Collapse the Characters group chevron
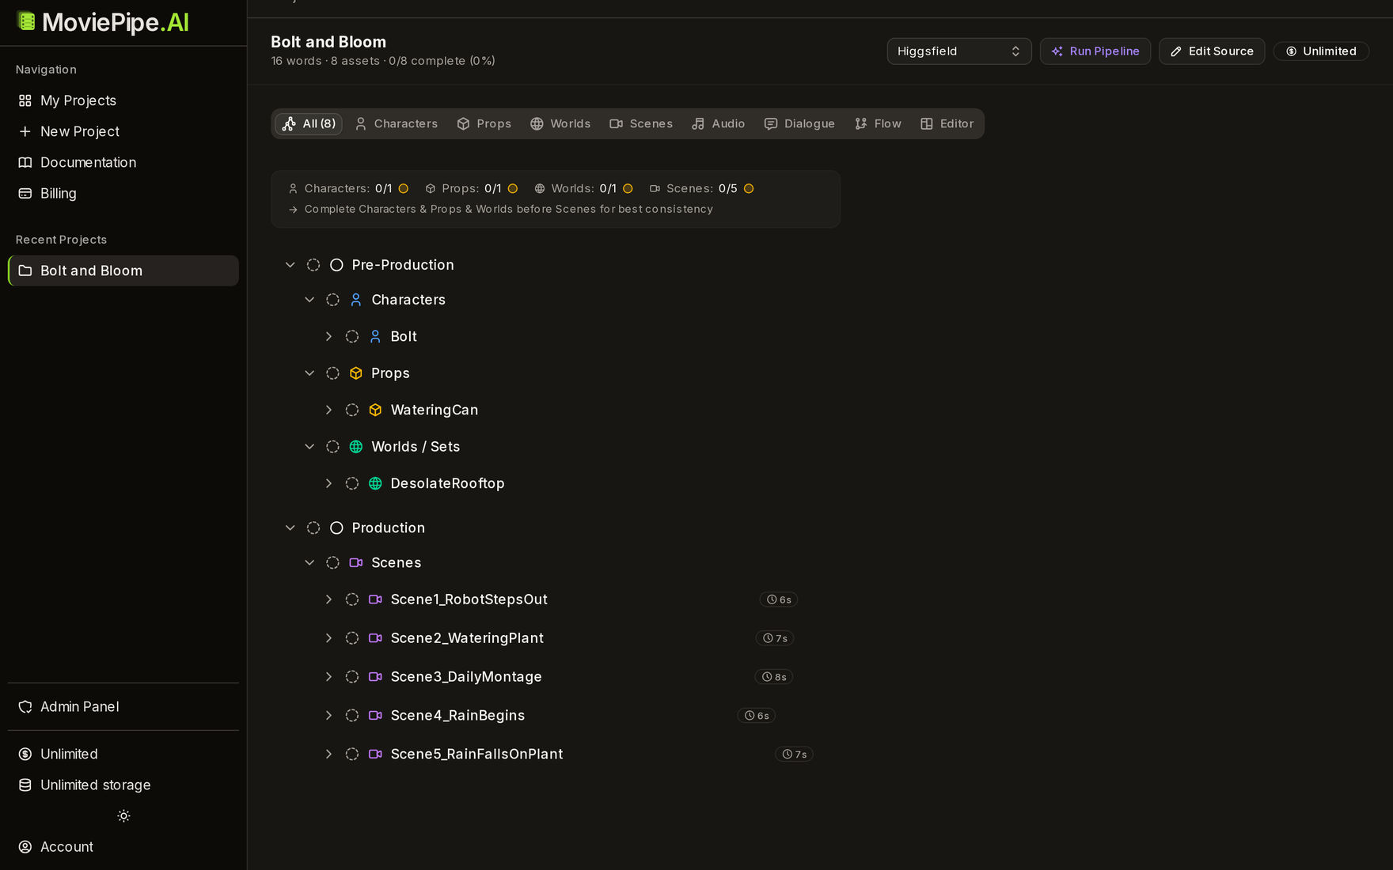This screenshot has height=870, width=1393. tap(309, 300)
